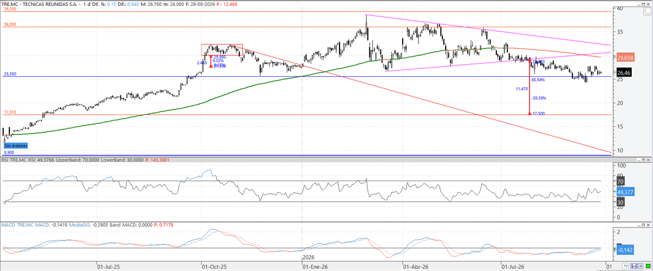
Task: Click the 01-Ene-26 date on time axis
Action: (x=316, y=267)
